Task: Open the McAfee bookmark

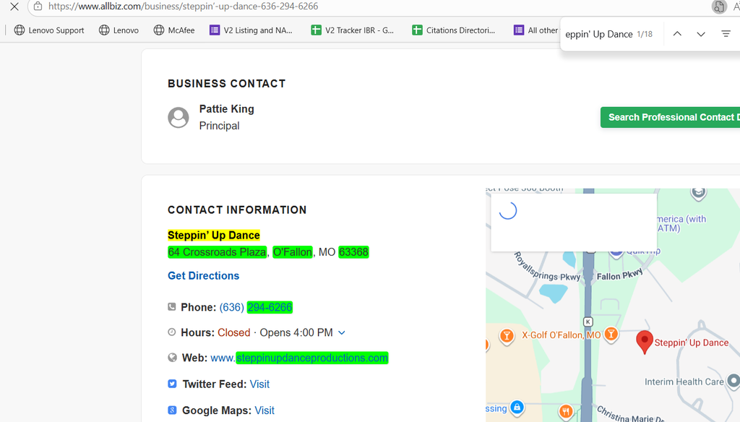Action: pyautogui.click(x=174, y=30)
